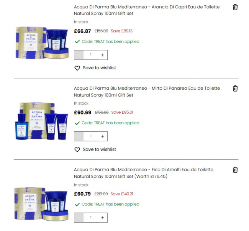Viewport: 249px width, 231px height.
Task: Decrease quantity of Mirto Di Panarea set
Action: click(79, 136)
